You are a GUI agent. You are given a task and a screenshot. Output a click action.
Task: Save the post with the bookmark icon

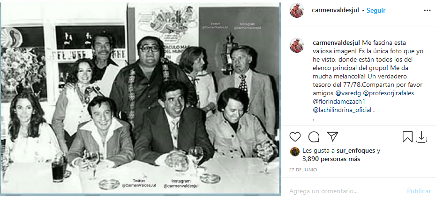pyautogui.click(x=408, y=137)
